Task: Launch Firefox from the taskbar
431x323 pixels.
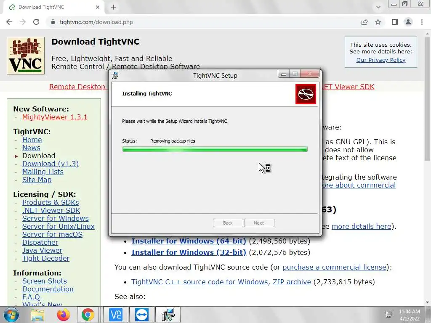Action: tap(63, 315)
